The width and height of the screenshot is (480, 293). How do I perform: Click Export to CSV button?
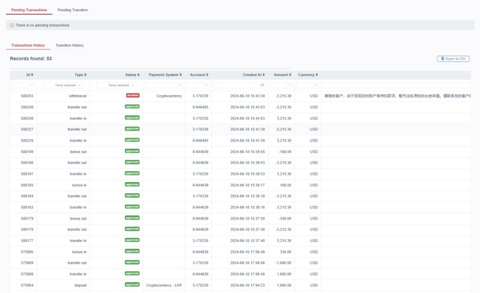pyautogui.click(x=453, y=59)
